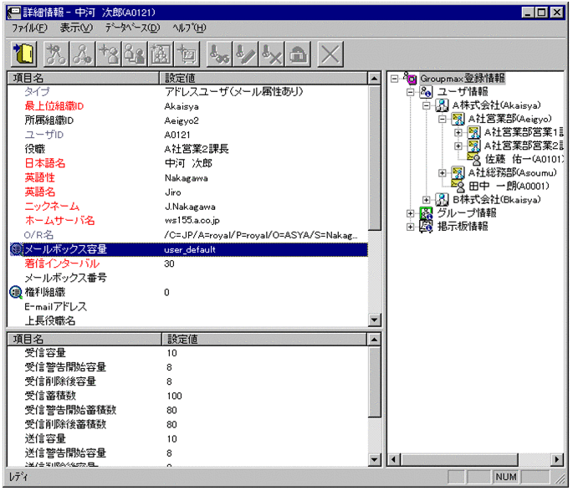Select the ホームサーバ名 row
The height and width of the screenshot is (491, 573).
pos(188,221)
